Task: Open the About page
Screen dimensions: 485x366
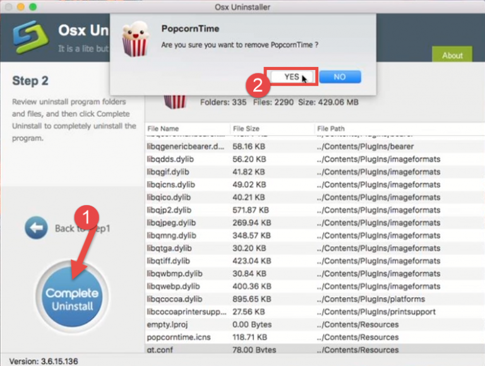Action: 452,55
